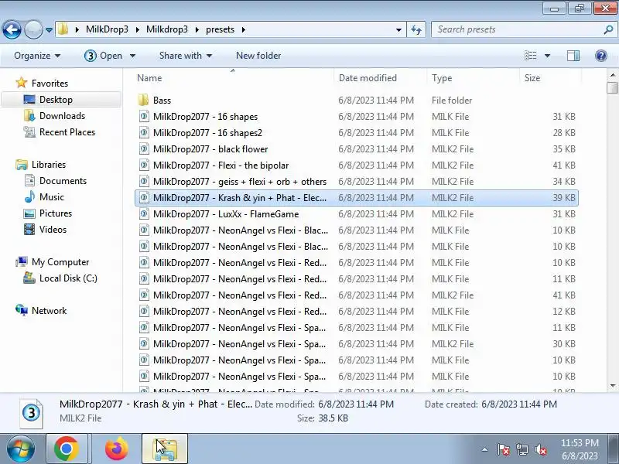The image size is (619, 464).
Task: Open Windows Help icon
Action: click(x=601, y=56)
